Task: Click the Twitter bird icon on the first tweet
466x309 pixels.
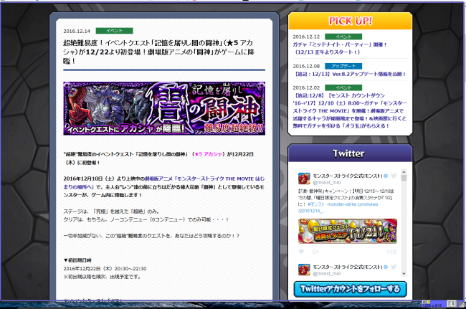Action: click(x=394, y=176)
